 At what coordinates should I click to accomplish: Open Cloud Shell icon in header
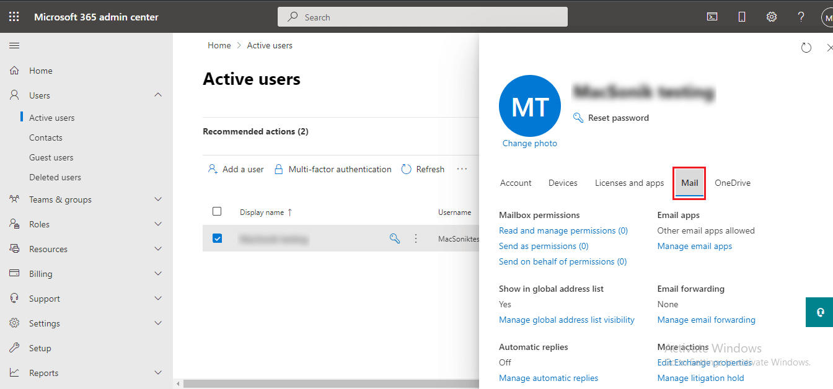(x=712, y=17)
